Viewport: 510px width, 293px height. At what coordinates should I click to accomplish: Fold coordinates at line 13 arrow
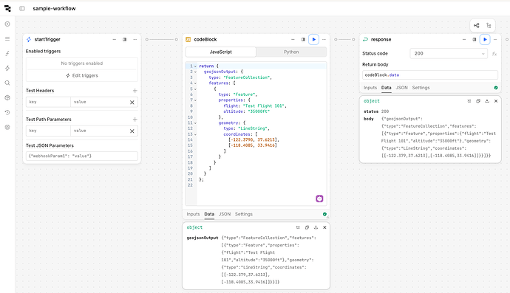pyautogui.click(x=195, y=134)
